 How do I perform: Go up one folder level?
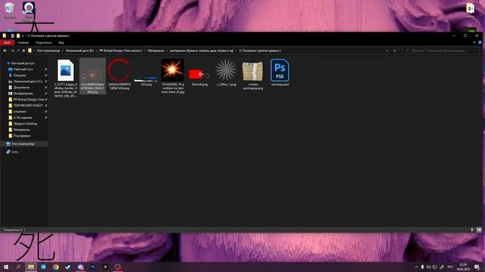coord(23,51)
